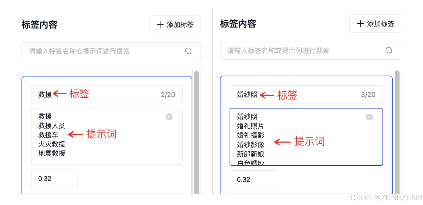The height and width of the screenshot is (205, 423).
Task: Click the plus icon of left 添加标签 button
Action: click(160, 25)
